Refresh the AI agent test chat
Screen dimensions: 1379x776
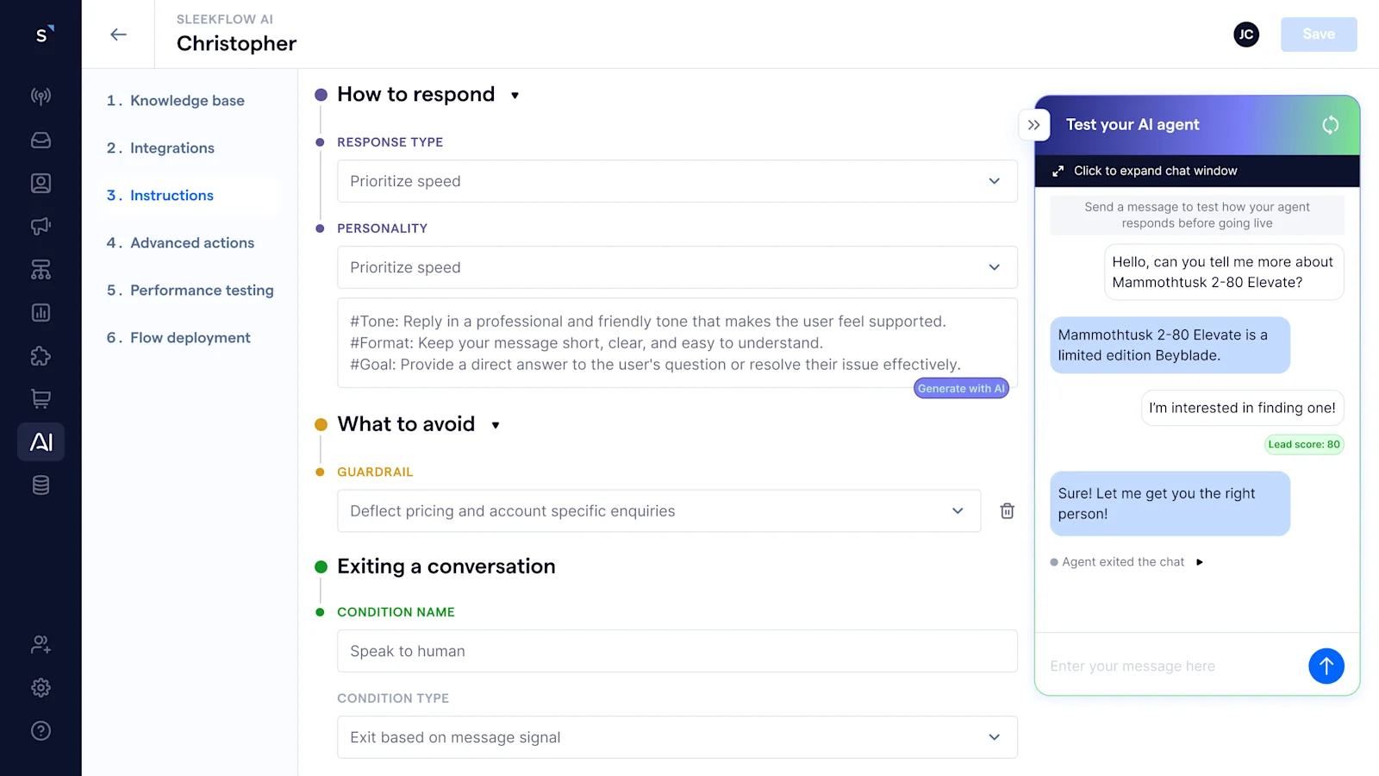coord(1330,124)
